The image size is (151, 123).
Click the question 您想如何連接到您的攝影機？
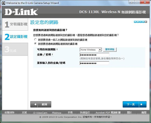click(50, 30)
